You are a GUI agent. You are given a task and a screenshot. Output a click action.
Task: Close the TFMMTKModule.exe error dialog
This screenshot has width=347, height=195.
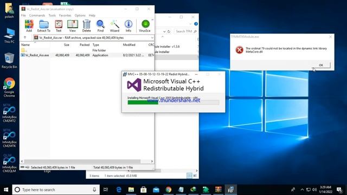(x=330, y=37)
